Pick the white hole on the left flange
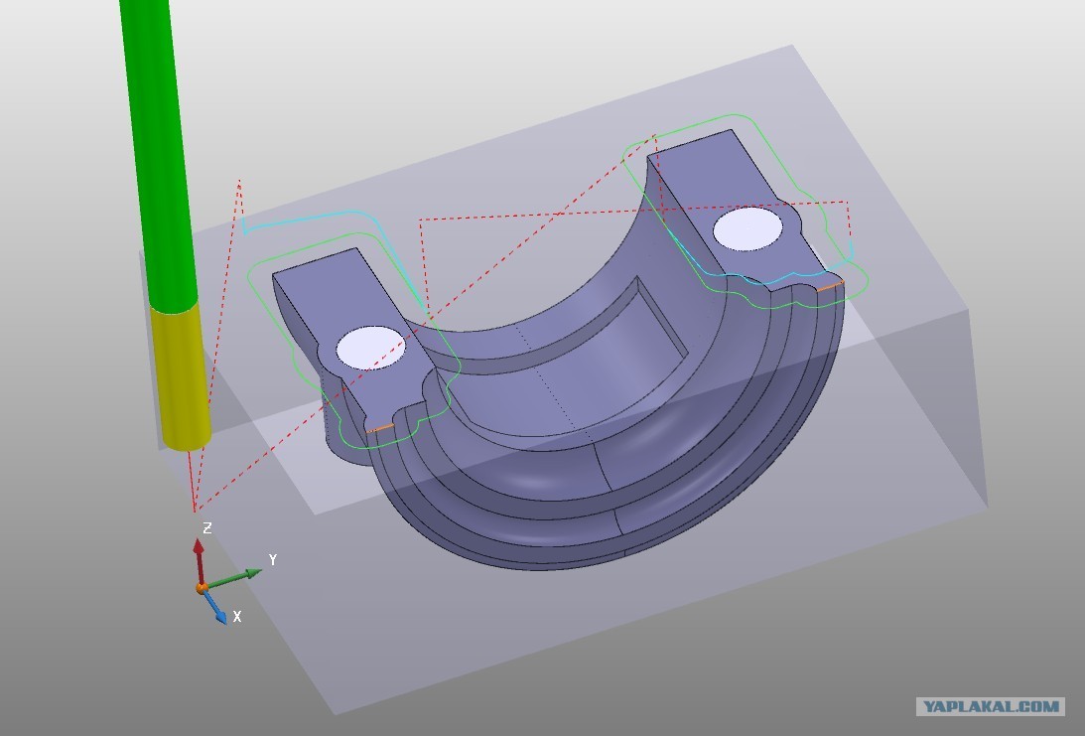1085x736 pixels. coord(371,348)
